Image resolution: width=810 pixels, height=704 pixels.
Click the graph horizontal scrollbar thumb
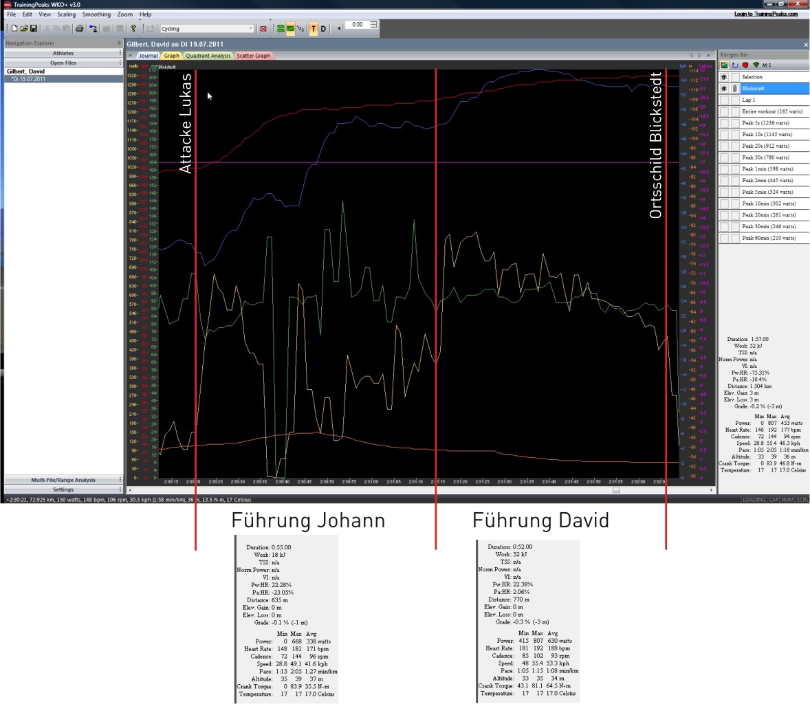coord(616,490)
